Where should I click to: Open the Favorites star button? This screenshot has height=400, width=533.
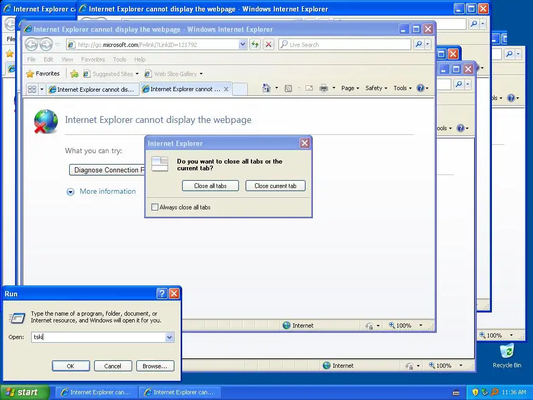pyautogui.click(x=43, y=73)
